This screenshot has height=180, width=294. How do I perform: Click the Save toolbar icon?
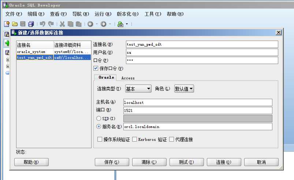click(23, 24)
